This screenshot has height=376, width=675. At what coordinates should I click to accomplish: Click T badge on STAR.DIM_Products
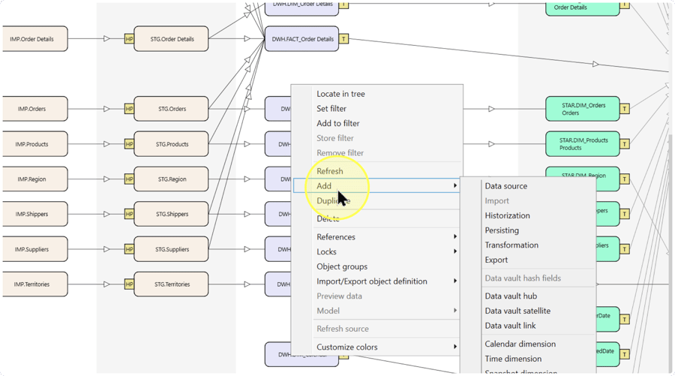click(624, 144)
